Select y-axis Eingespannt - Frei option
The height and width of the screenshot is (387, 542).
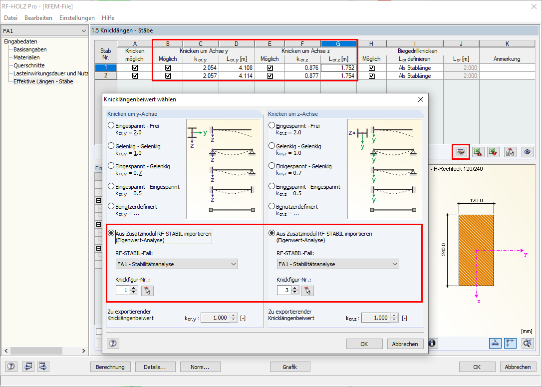(111, 125)
